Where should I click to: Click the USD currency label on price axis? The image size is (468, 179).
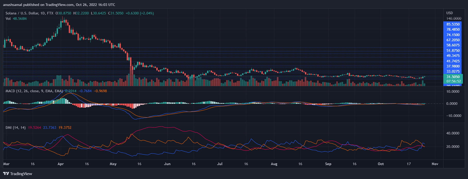pyautogui.click(x=449, y=13)
